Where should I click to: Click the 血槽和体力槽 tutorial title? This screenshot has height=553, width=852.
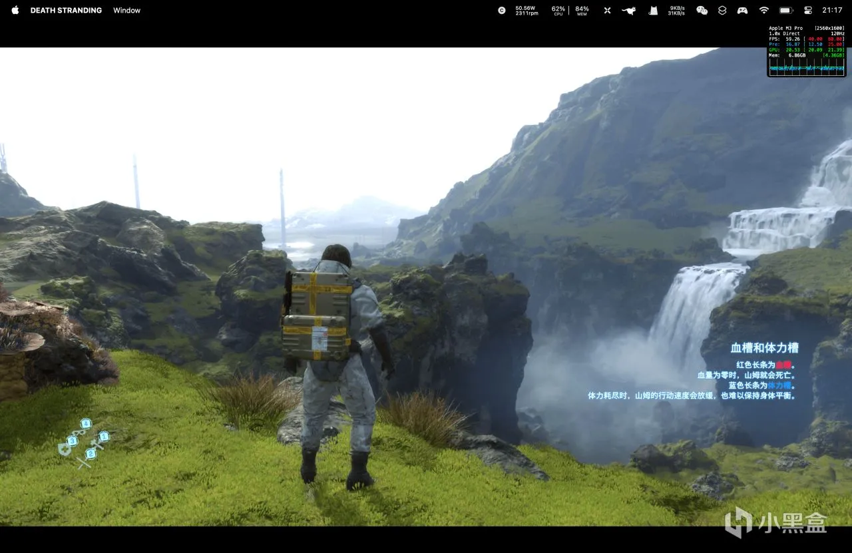764,348
